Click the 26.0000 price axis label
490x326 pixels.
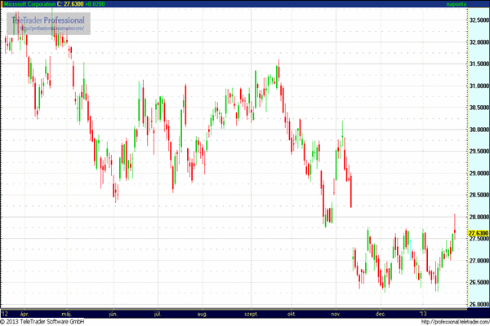point(477,305)
